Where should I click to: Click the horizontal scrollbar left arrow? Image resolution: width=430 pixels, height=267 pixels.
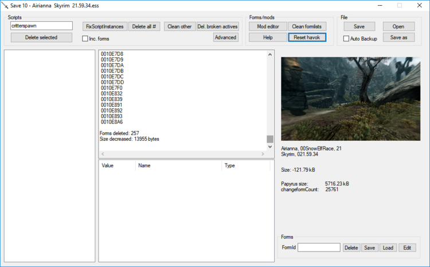coord(103,154)
